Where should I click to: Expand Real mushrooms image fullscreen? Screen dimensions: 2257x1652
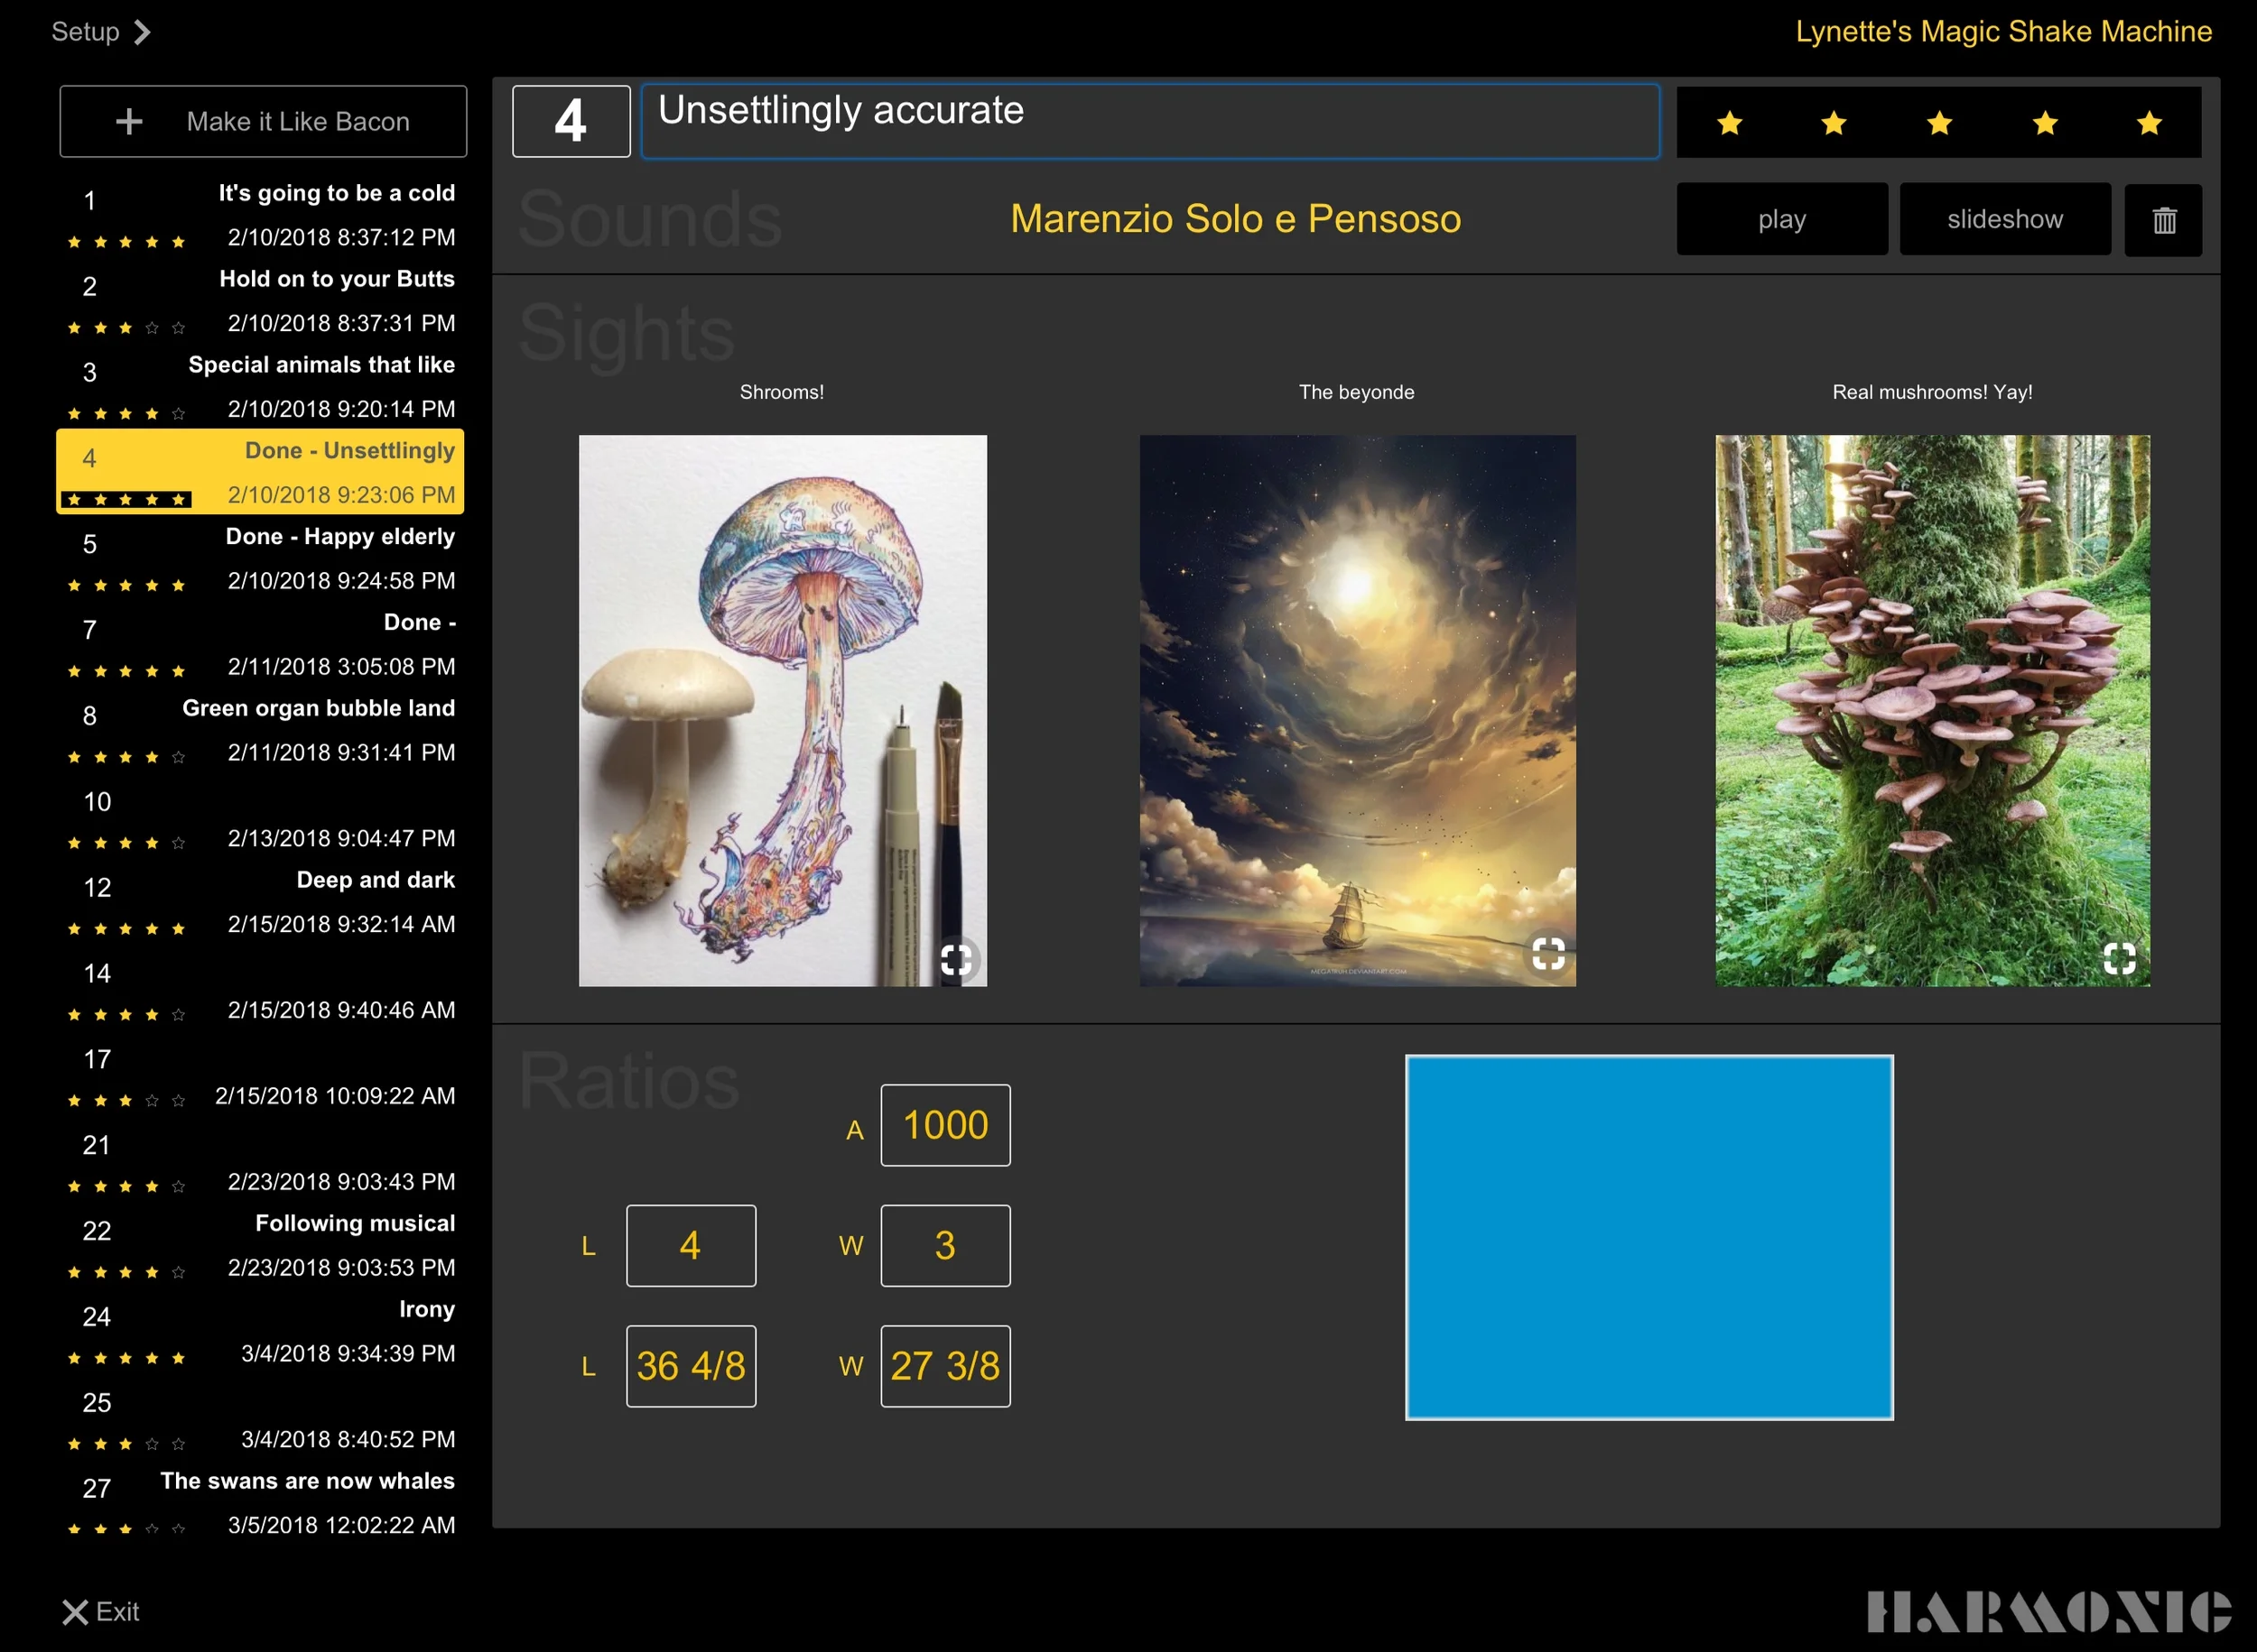point(2119,958)
